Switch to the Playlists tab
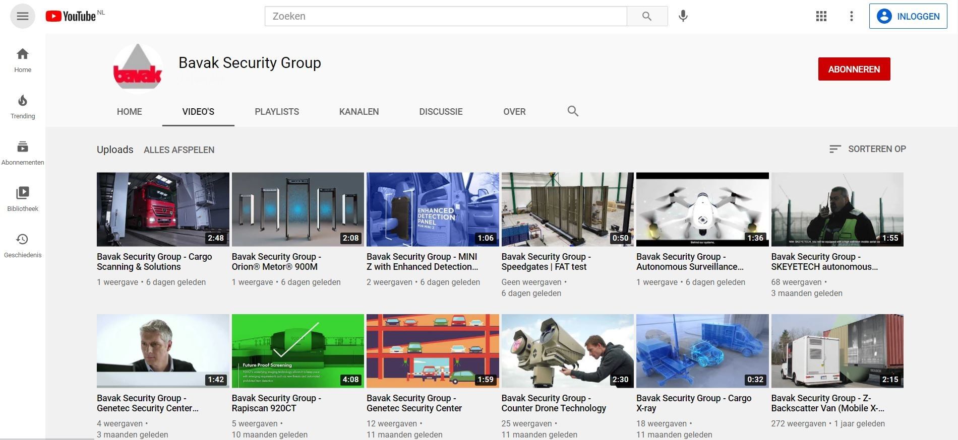Screen dimensions: 958x440 tap(277, 112)
